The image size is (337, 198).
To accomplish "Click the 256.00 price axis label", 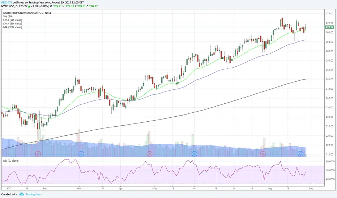I will click(x=329, y=60).
